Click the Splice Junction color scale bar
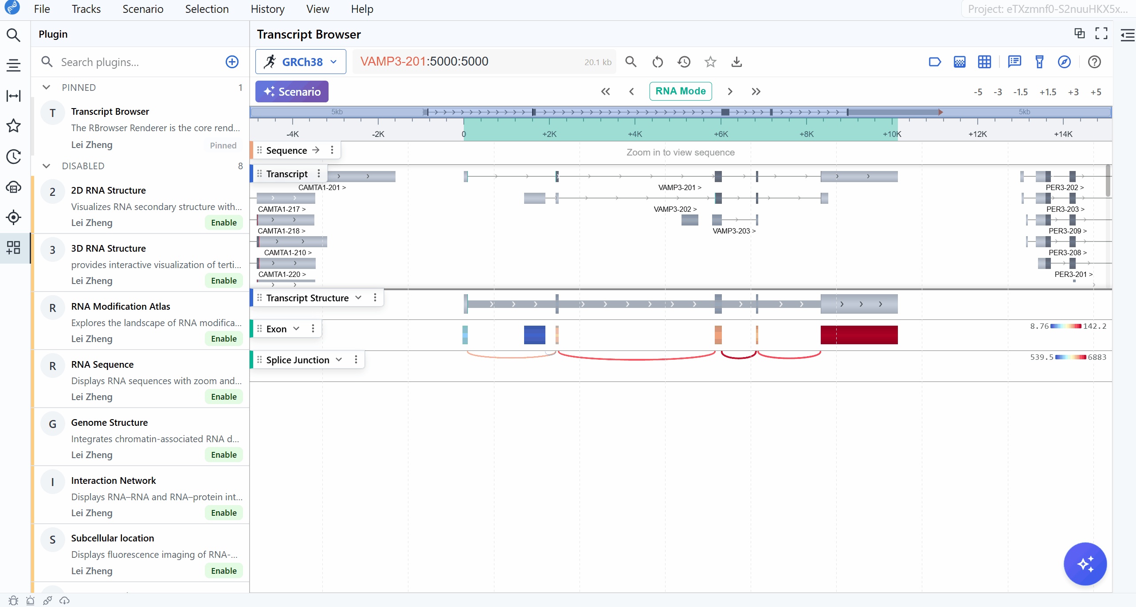The height and width of the screenshot is (607, 1136). pyautogui.click(x=1070, y=357)
